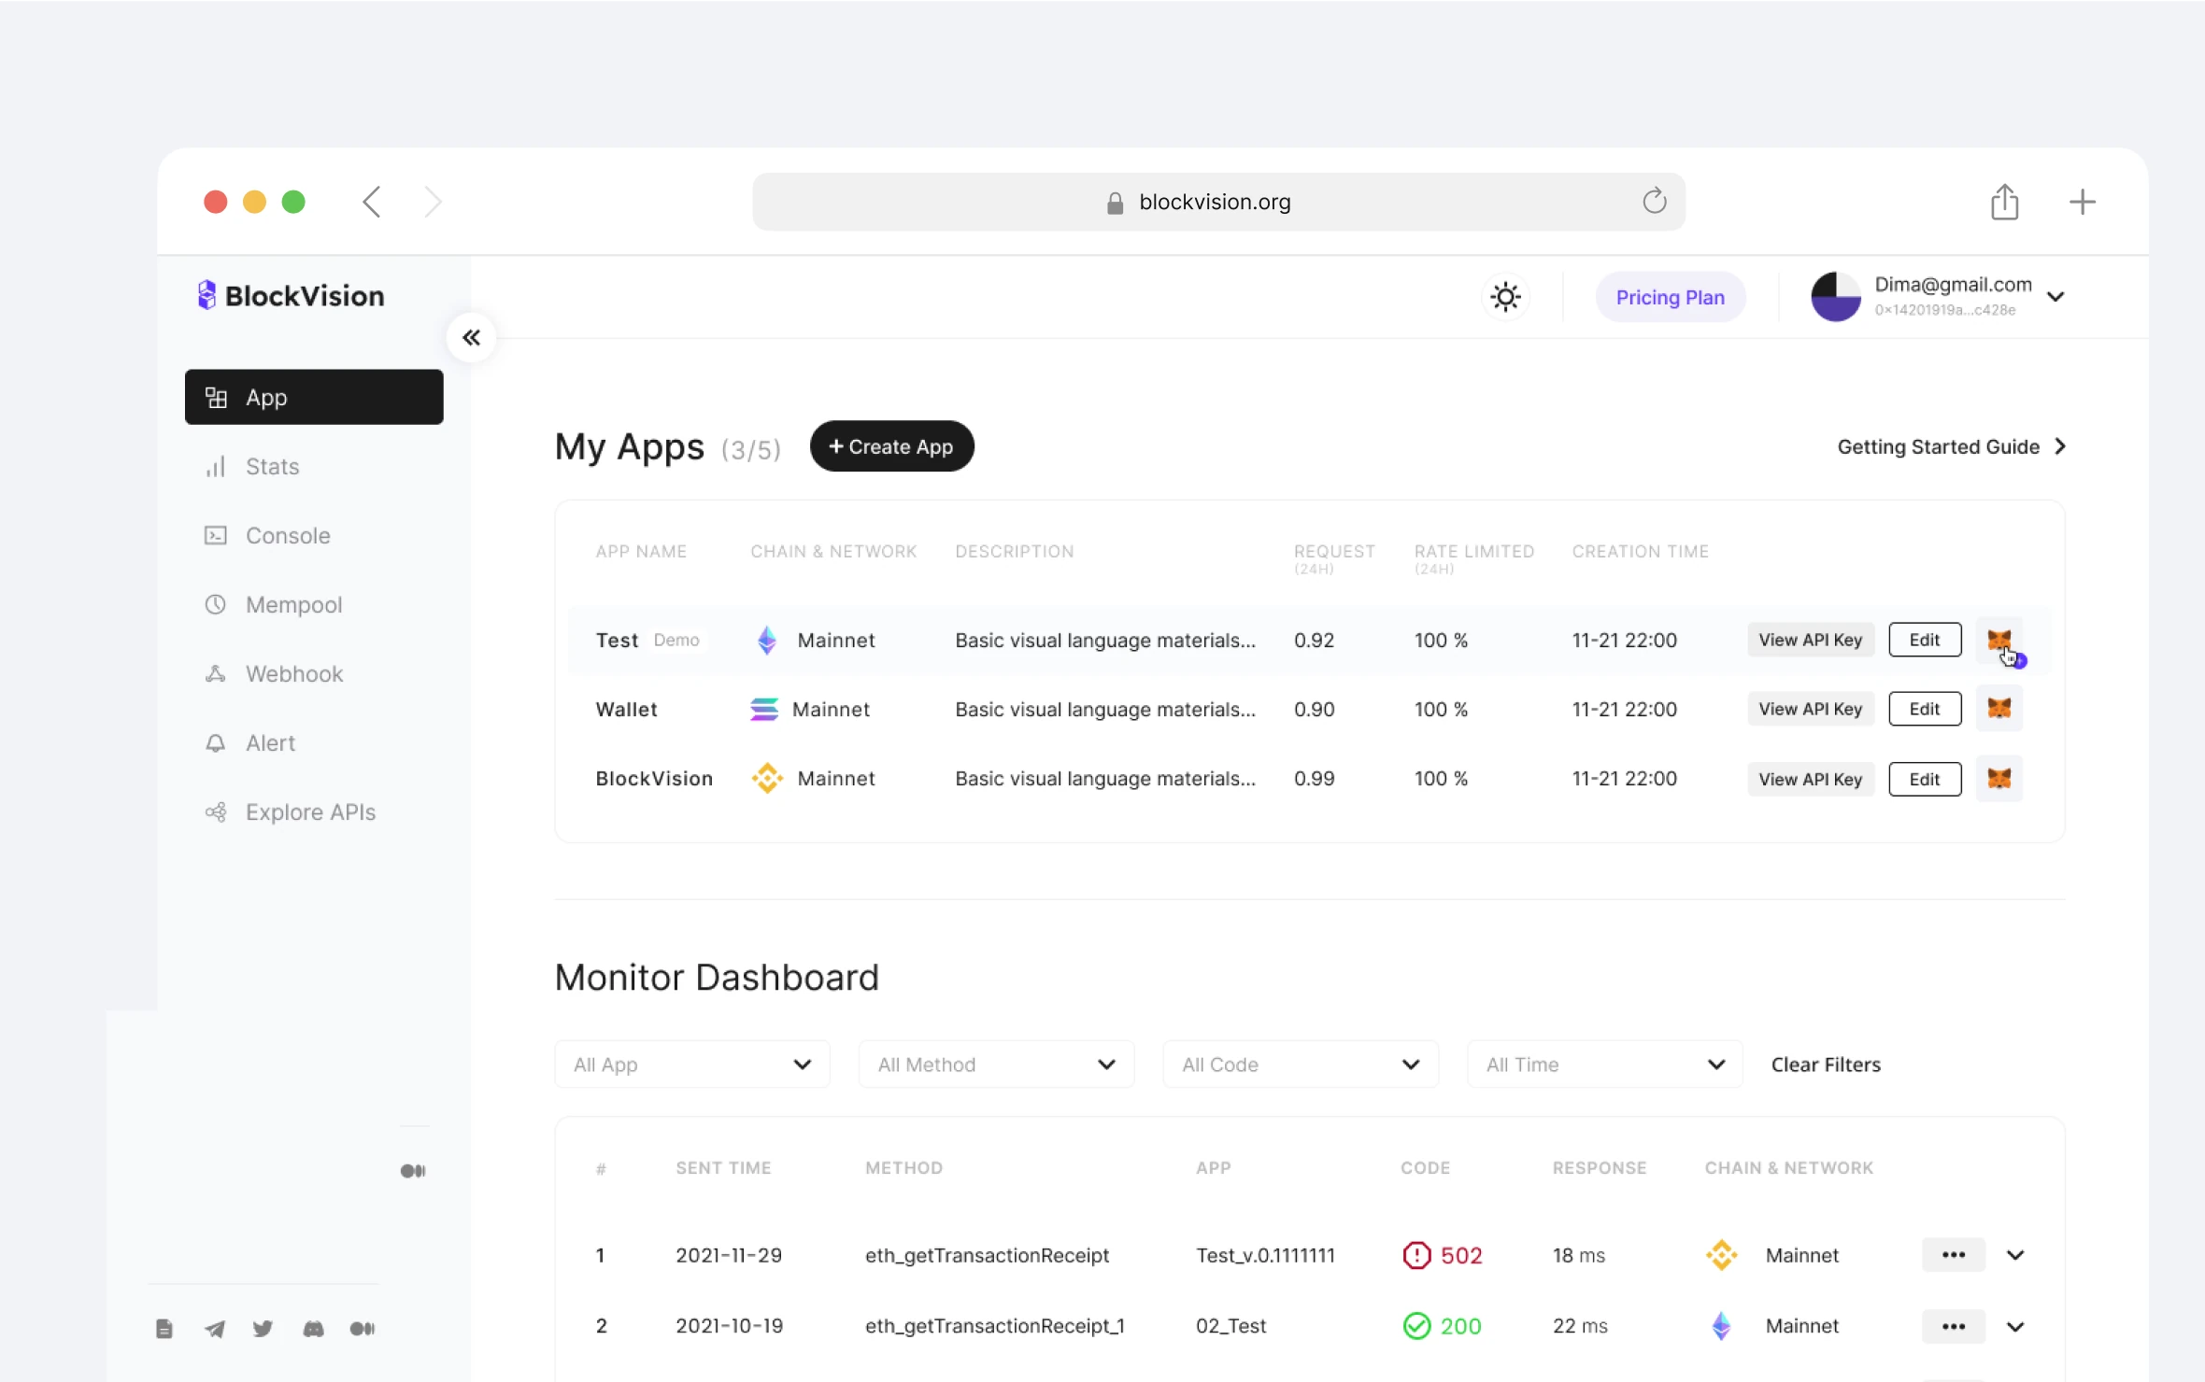This screenshot has width=2205, height=1382.
Task: Expand row 1 eth_getTransactionReceipt details chevron
Action: (x=2015, y=1255)
